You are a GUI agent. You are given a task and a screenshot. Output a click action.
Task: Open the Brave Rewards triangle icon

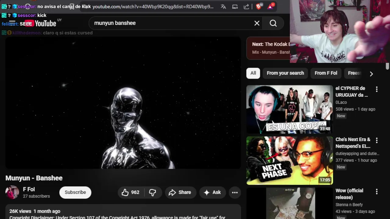(x=271, y=6)
